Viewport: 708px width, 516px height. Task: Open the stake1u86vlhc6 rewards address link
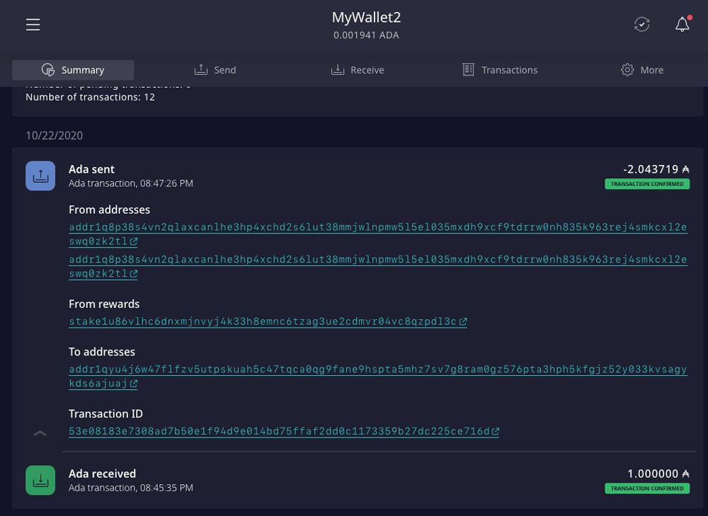(262, 321)
